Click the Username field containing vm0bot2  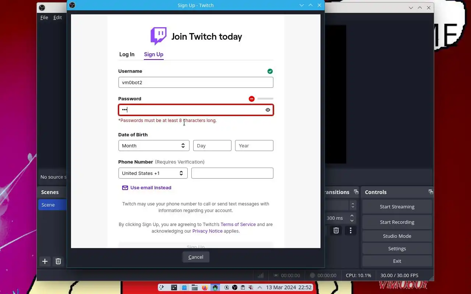pos(196,82)
